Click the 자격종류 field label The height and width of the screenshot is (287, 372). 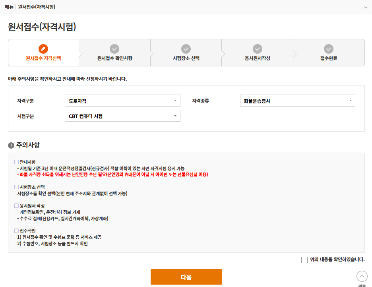pyautogui.click(x=200, y=101)
